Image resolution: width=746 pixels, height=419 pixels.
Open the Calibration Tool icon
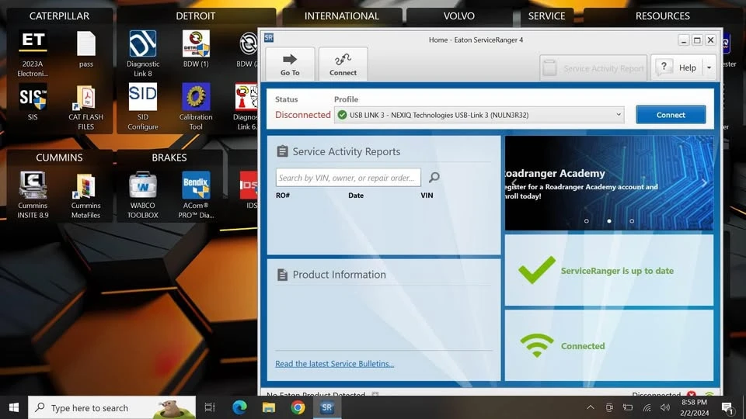pos(196,107)
